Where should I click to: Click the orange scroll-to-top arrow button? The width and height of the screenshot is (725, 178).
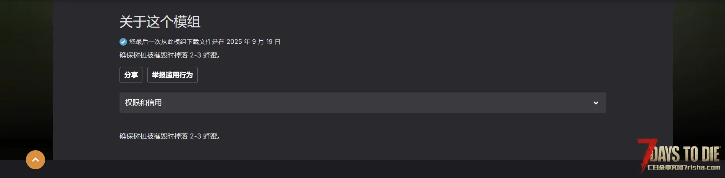click(x=36, y=160)
